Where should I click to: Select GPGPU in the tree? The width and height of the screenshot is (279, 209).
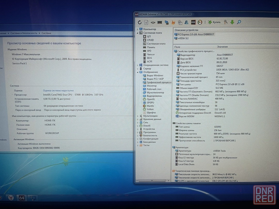coord(149,103)
